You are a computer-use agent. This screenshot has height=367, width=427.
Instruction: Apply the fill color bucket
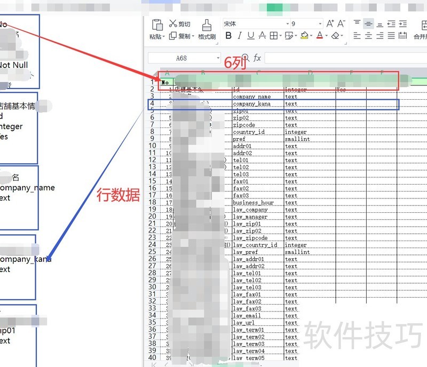pos(304,36)
